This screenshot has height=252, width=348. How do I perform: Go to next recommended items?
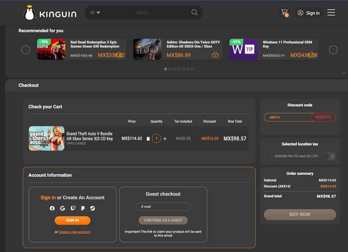(x=333, y=49)
